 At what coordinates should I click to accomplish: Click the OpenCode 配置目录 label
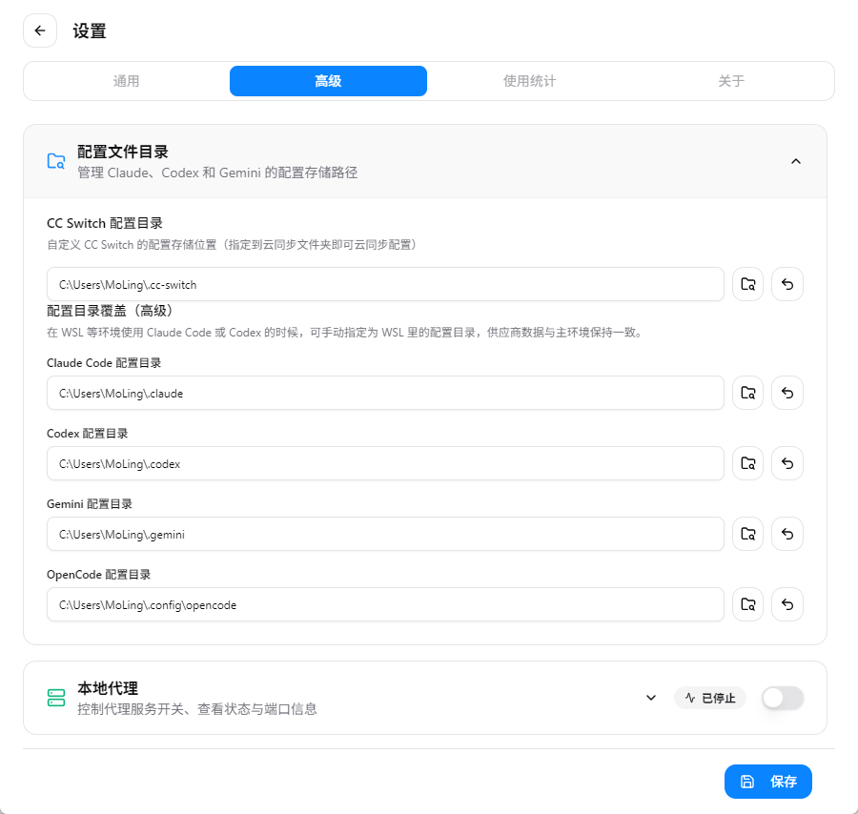coord(99,575)
